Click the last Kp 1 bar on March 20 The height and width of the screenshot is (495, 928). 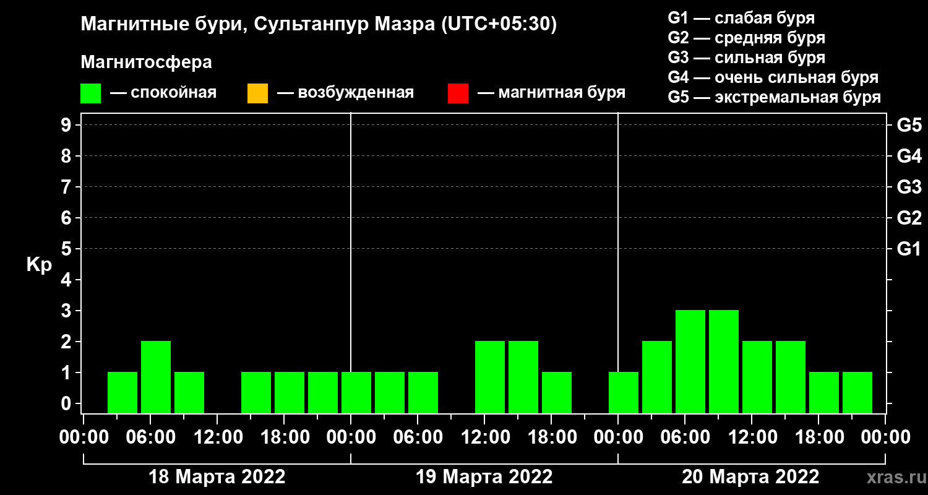click(x=857, y=392)
